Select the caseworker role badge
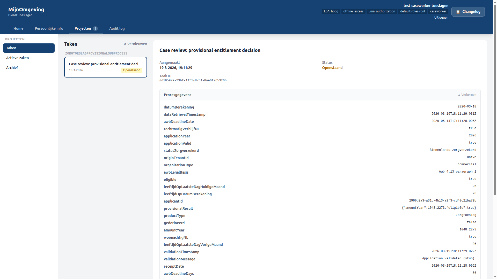This screenshot has height=279, width=497. tap(438, 11)
